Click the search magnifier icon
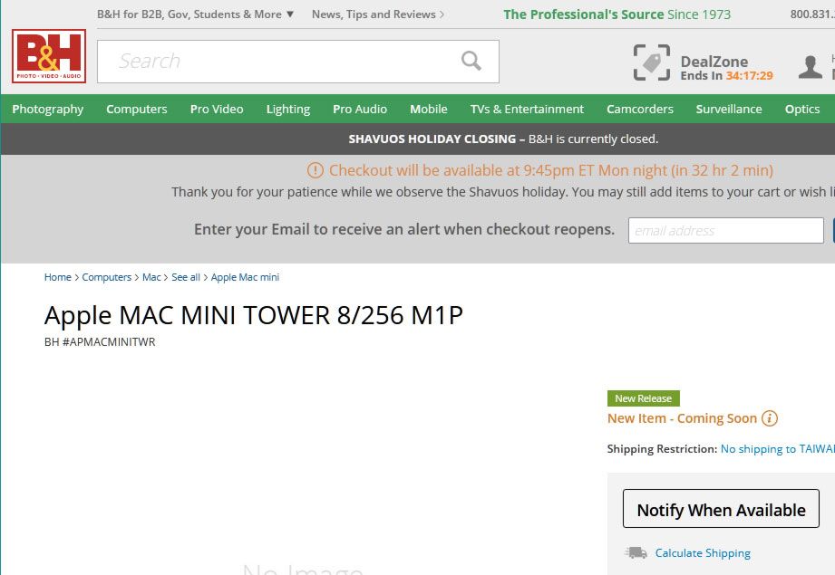Image resolution: width=835 pixels, height=575 pixels. [x=471, y=60]
